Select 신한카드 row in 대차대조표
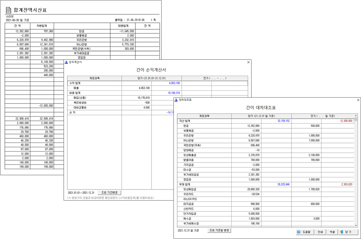This screenshot has height=239, width=361. pos(266,209)
